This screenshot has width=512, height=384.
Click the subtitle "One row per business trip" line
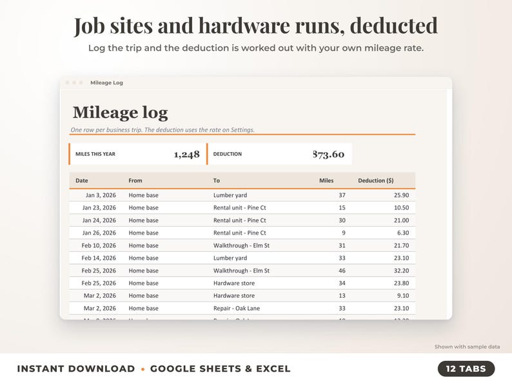(162, 130)
